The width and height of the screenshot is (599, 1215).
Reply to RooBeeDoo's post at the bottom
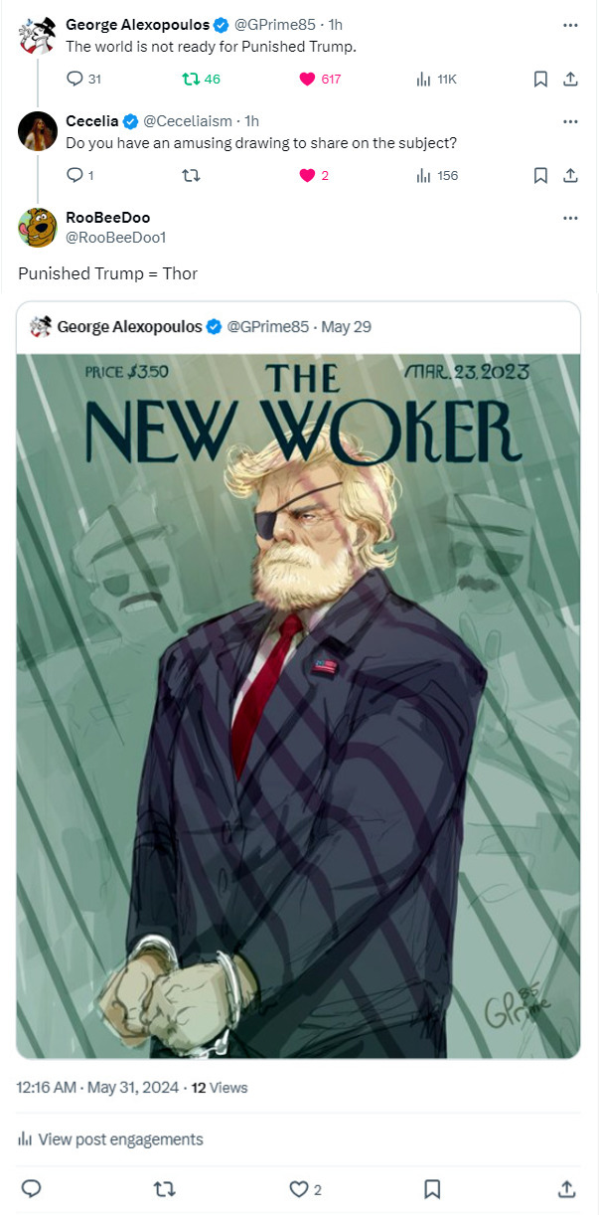[31, 1188]
